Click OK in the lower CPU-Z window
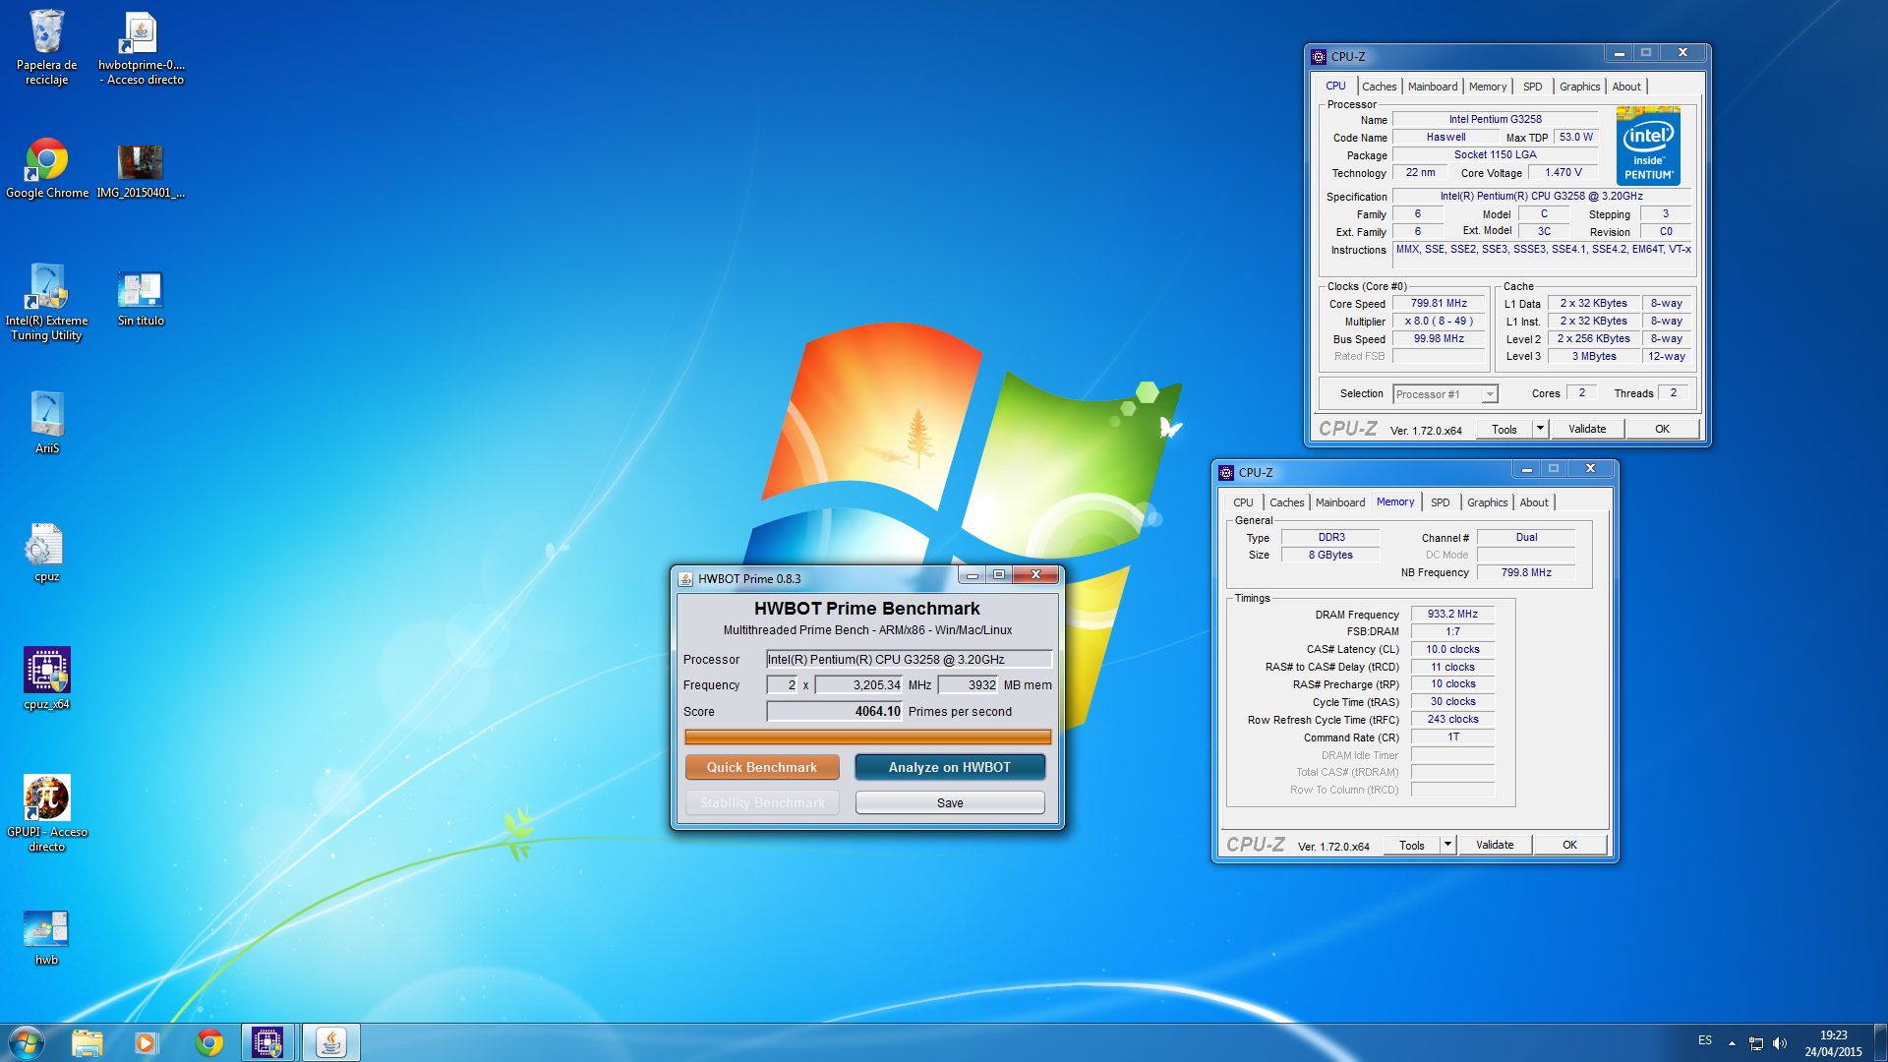1888x1062 pixels. click(x=1569, y=845)
